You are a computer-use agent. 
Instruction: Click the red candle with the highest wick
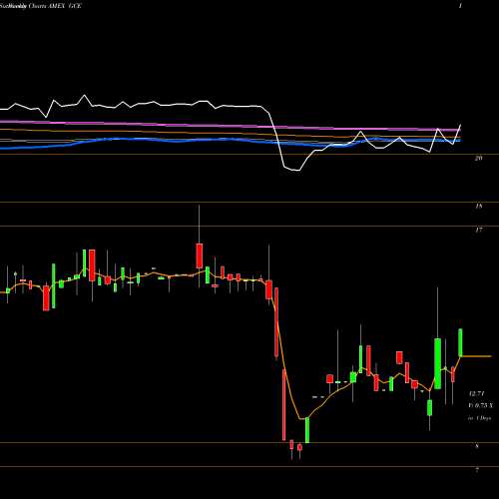click(x=200, y=255)
